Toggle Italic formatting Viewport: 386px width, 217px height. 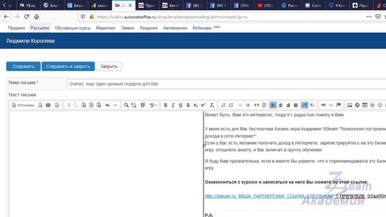click(173, 105)
